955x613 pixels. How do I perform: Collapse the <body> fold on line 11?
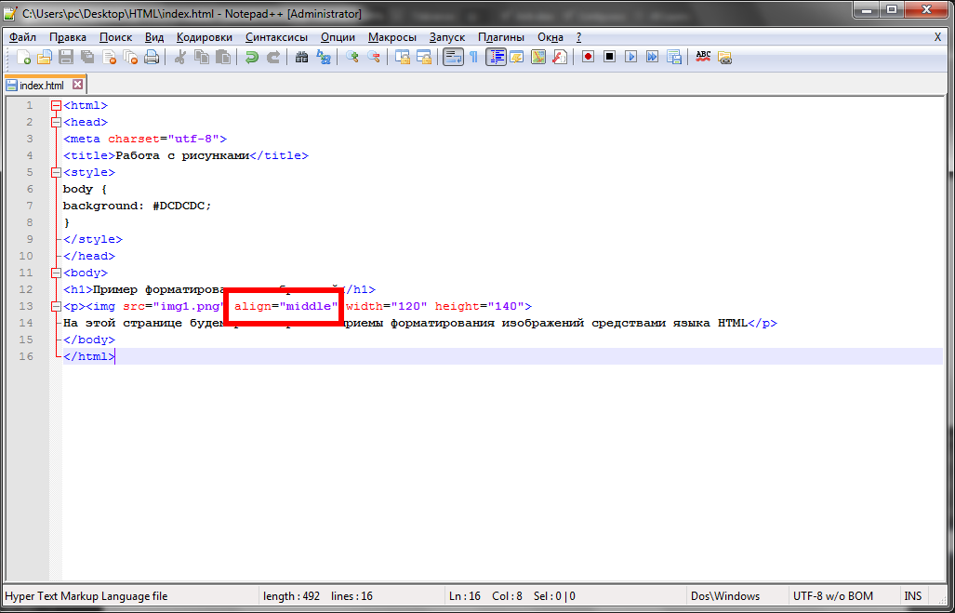pos(56,273)
